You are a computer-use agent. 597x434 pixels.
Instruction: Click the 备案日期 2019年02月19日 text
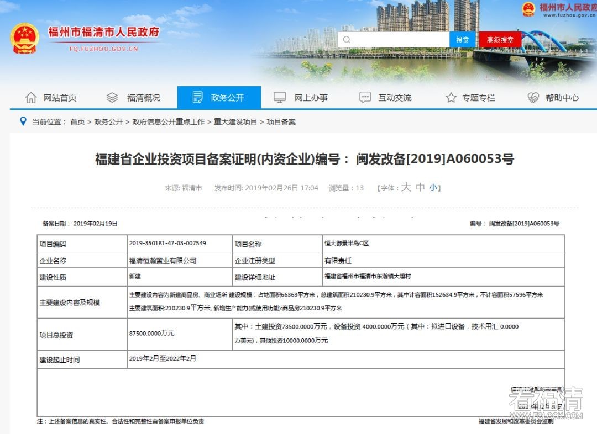(80, 223)
